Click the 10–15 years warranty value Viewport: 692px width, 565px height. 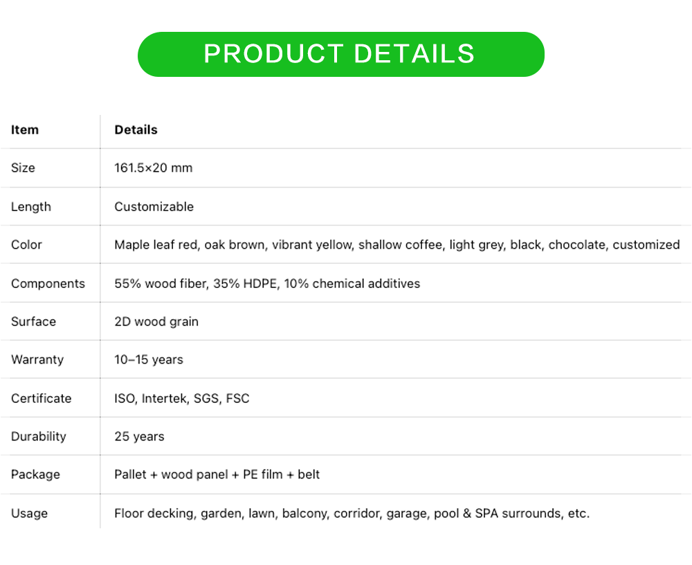pyautogui.click(x=148, y=360)
